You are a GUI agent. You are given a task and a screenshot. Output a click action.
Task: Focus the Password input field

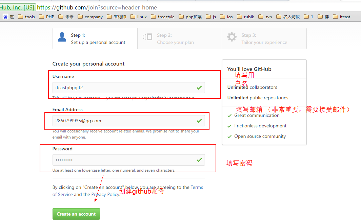129,160
